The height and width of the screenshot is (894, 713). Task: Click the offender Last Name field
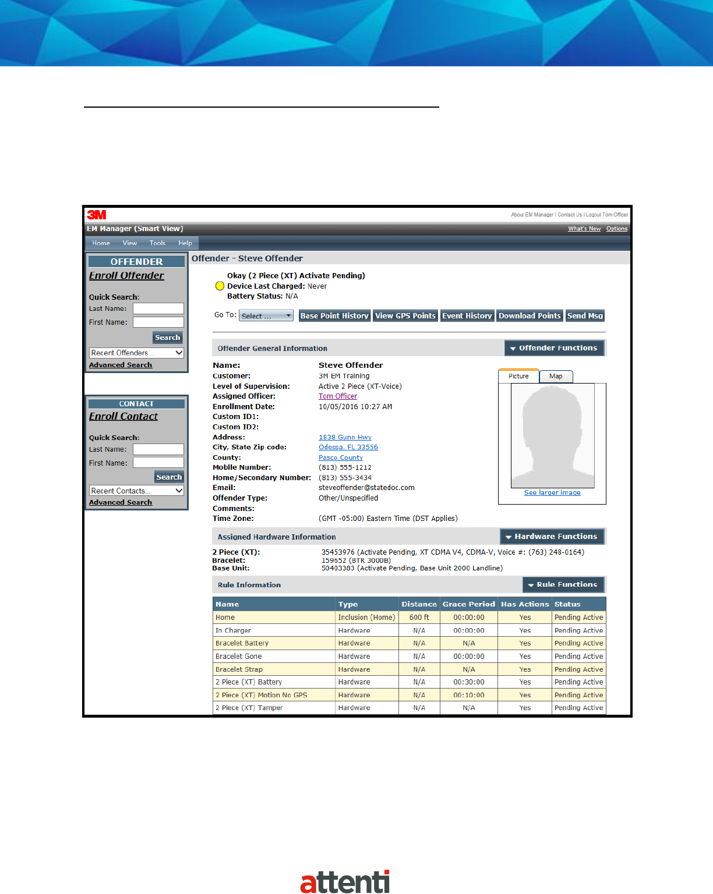coord(158,308)
